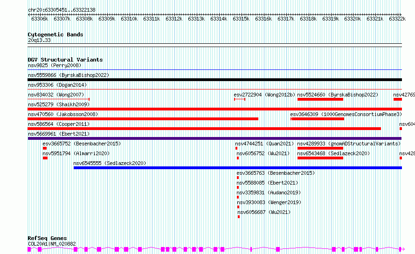Click the nsv6545555 (Sedlazeck2020) blue bar
Viewport: 415px width, 254px height.
point(238,168)
